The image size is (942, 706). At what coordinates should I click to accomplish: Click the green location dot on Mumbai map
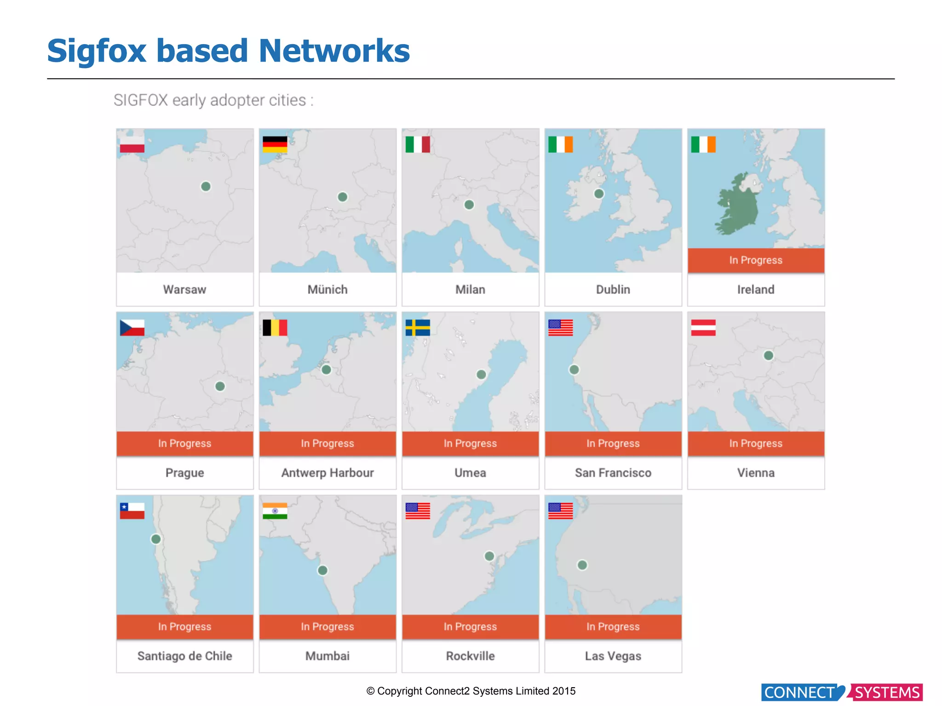click(323, 570)
